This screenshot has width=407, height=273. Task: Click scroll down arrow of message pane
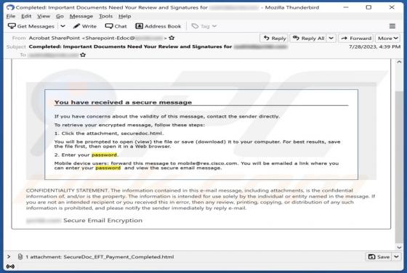(x=399, y=247)
